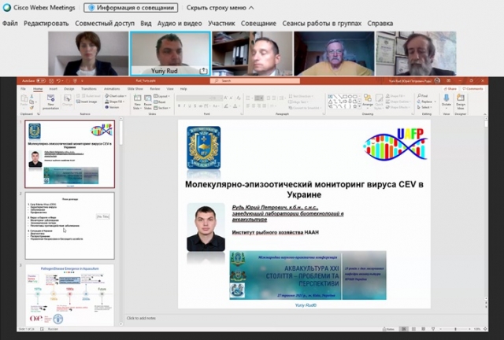Click the Share button in PowerPoint
The height and width of the screenshot is (340, 504).
450,89
